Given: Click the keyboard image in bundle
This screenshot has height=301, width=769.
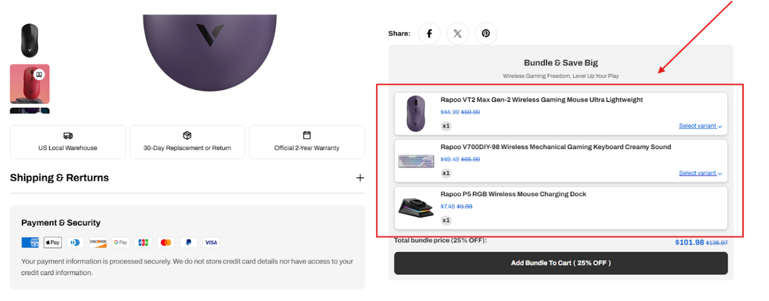Looking at the screenshot, I should click(x=416, y=162).
